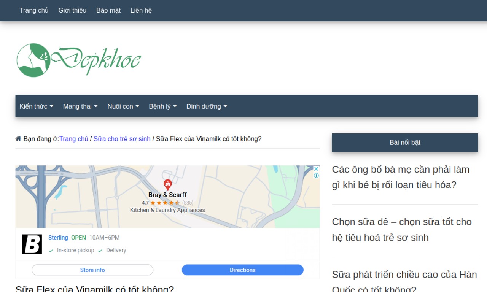Image resolution: width=487 pixels, height=292 pixels.
Task: Click the Delivery text in ad
Action: pos(116,250)
